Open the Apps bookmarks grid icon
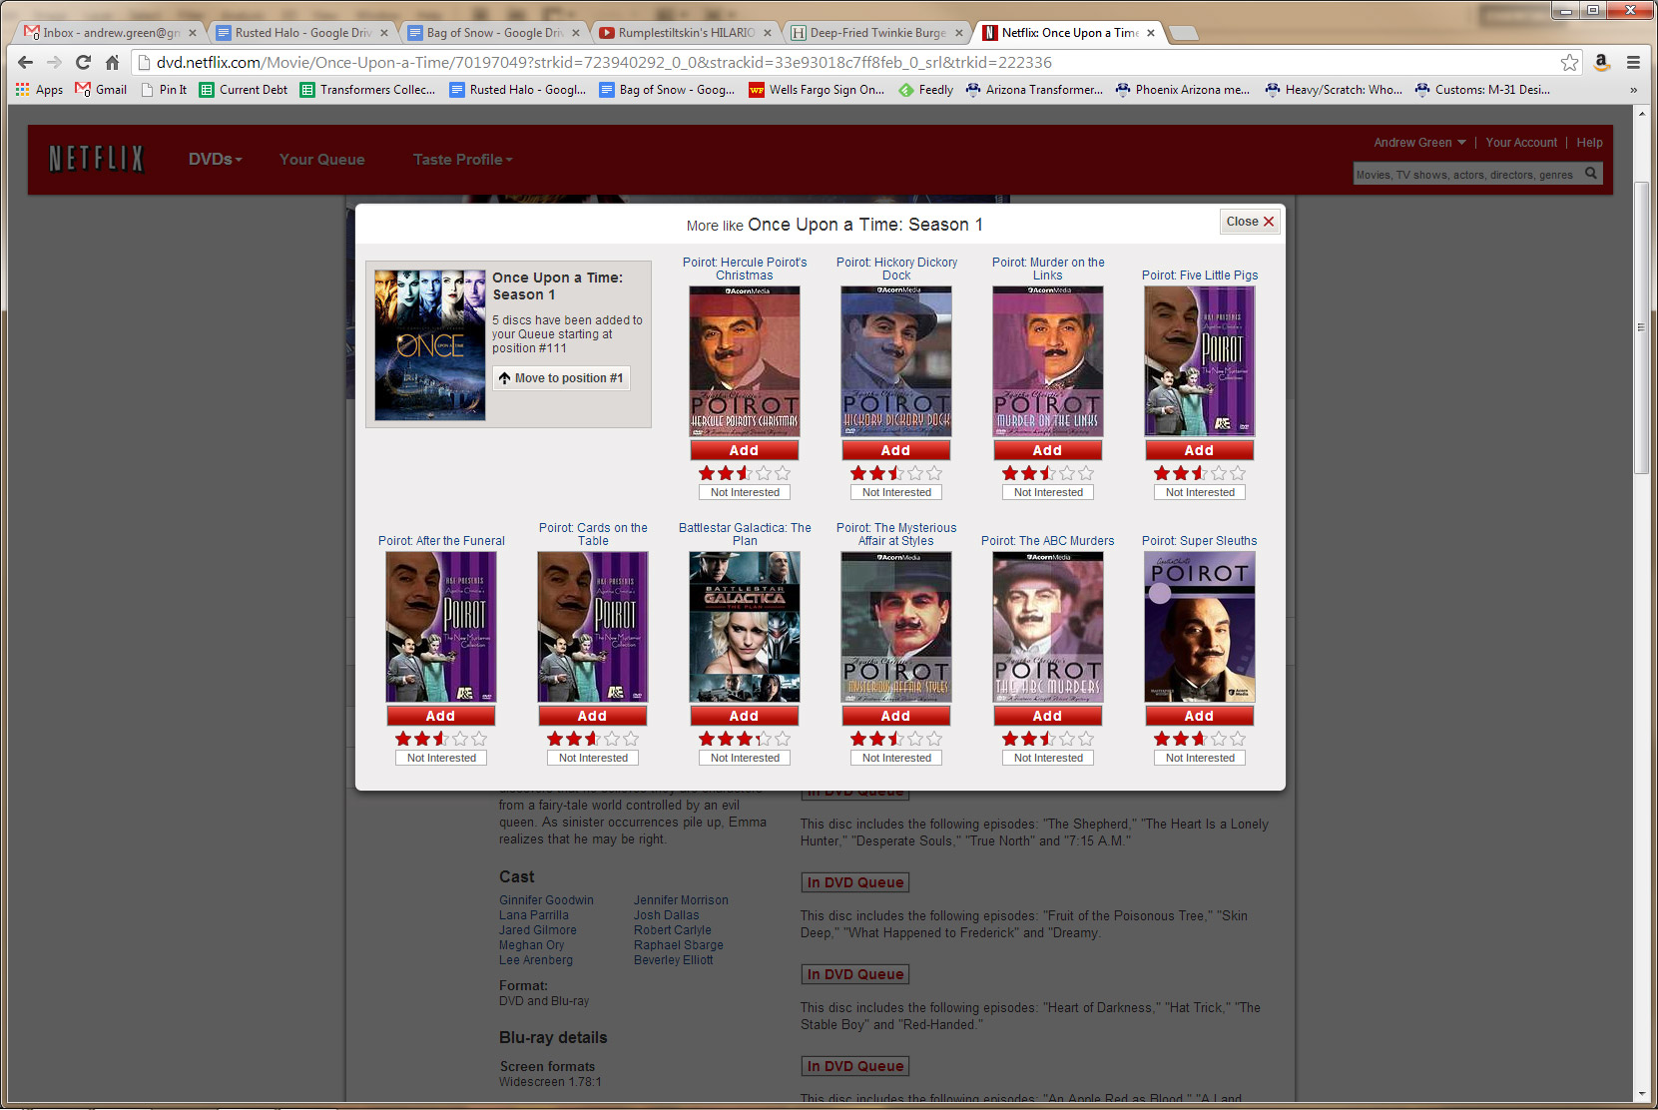 click(23, 90)
